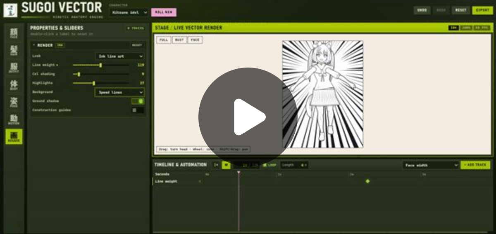
Task: Adjust the Cel shading slider
Action: point(101,74)
